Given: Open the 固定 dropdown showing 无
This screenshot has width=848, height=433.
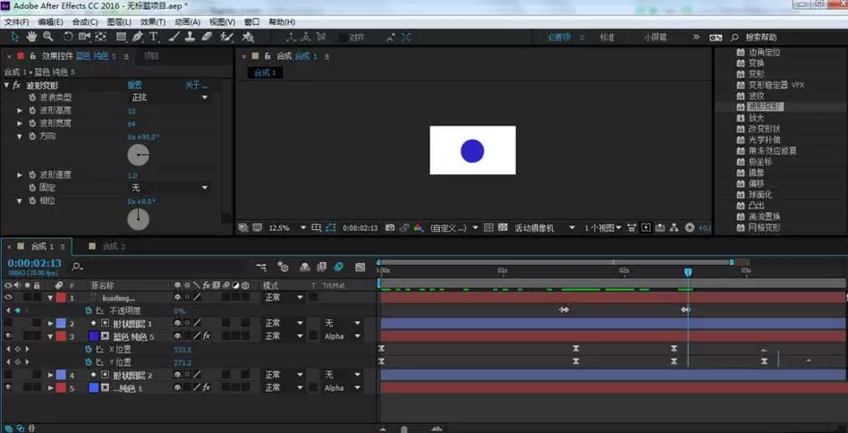Looking at the screenshot, I should pyautogui.click(x=169, y=188).
